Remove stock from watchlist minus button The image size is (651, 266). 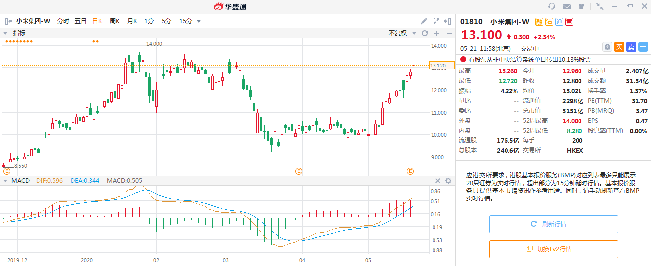point(643,47)
